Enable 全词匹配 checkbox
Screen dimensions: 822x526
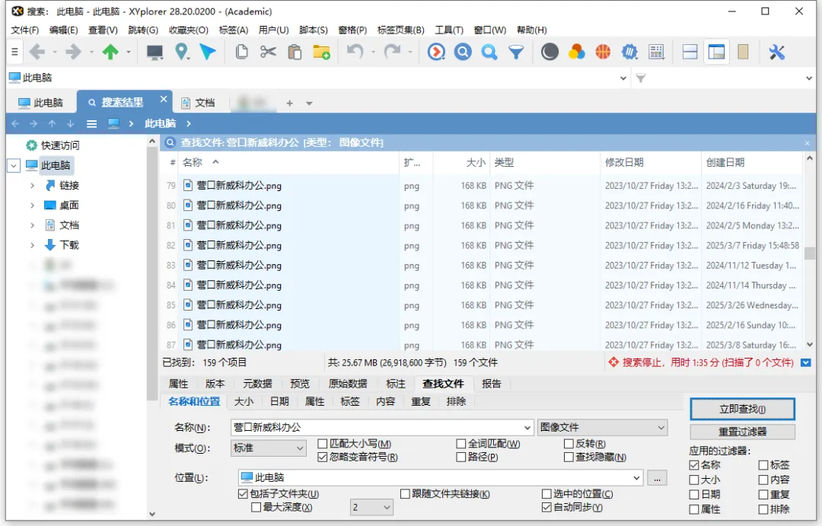point(460,444)
